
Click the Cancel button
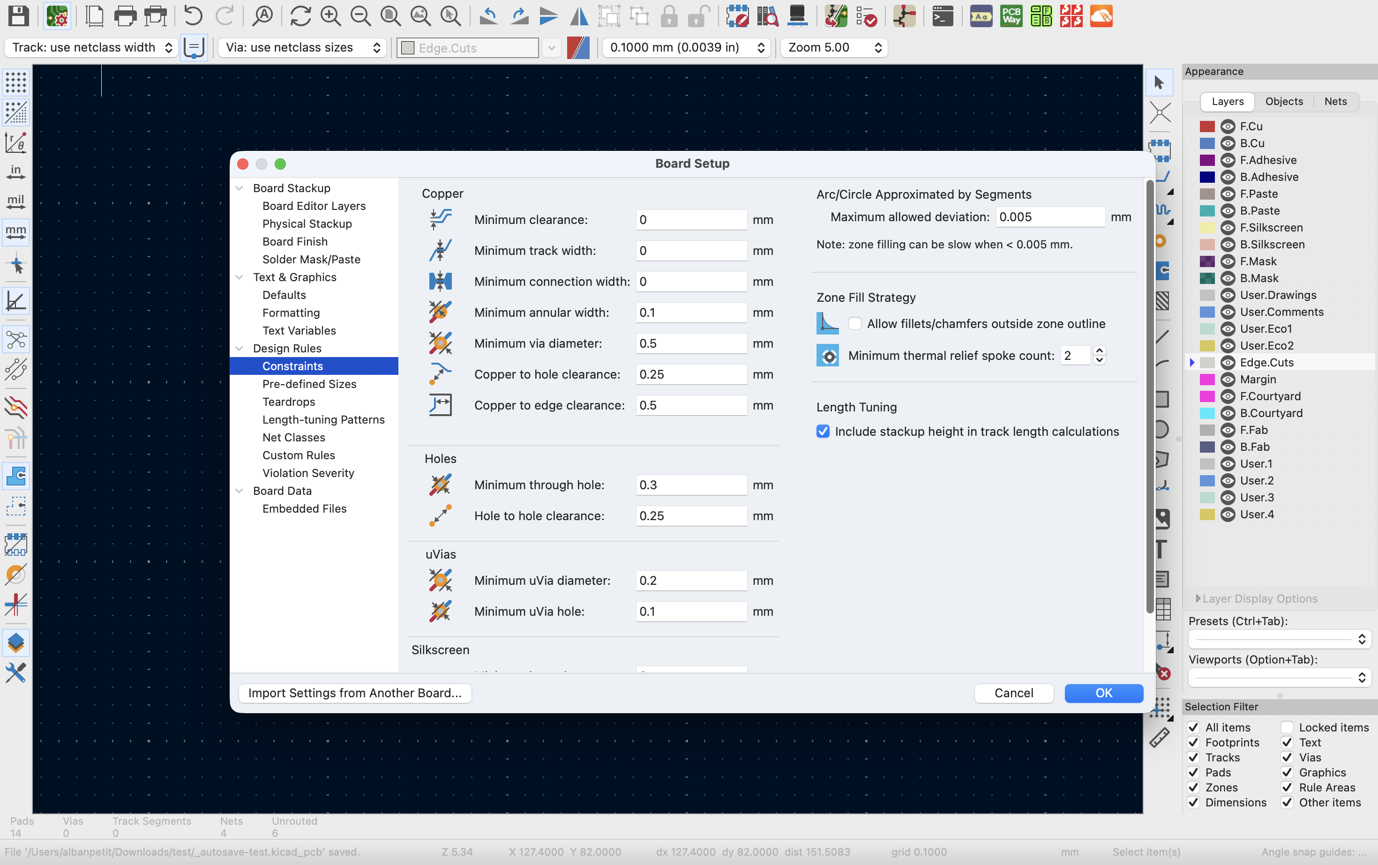point(1013,693)
